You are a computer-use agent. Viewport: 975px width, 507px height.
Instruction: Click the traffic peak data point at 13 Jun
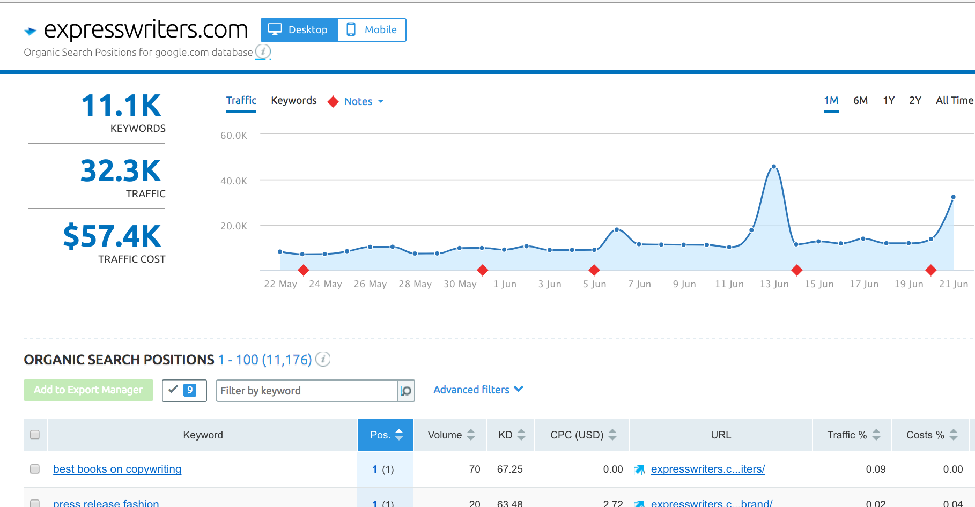774,167
